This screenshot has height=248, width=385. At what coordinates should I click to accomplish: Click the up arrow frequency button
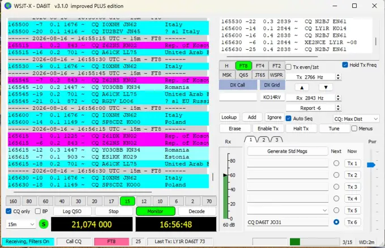302,87
